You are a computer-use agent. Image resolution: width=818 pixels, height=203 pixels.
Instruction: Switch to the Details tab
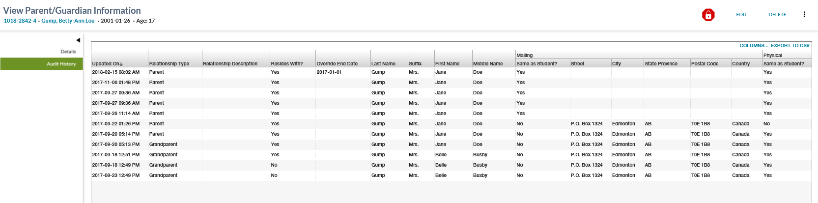click(68, 52)
